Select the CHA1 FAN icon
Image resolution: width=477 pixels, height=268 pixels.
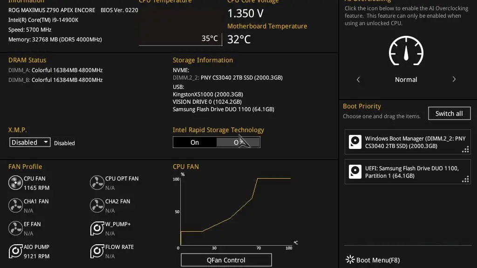15,206
